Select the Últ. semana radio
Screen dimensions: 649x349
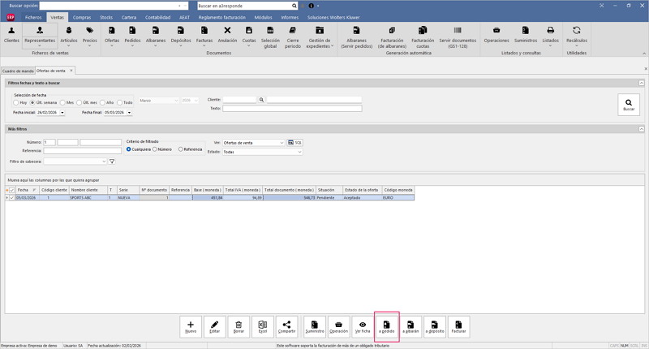(x=32, y=103)
